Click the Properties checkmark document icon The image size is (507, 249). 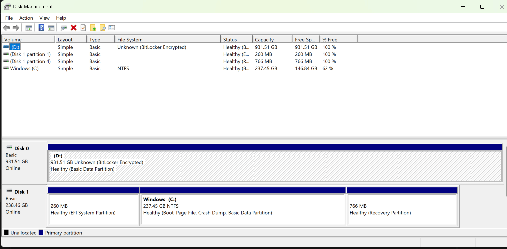(x=83, y=28)
